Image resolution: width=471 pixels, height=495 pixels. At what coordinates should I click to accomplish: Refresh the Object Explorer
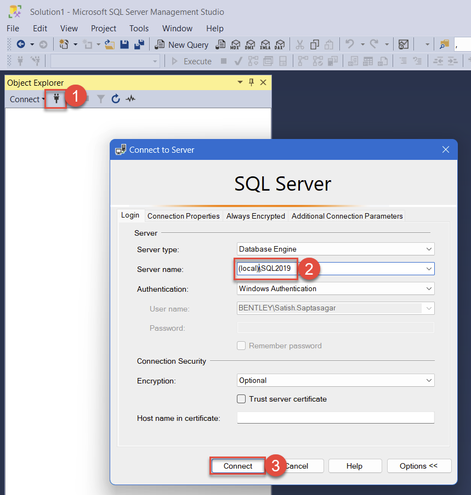(x=116, y=99)
